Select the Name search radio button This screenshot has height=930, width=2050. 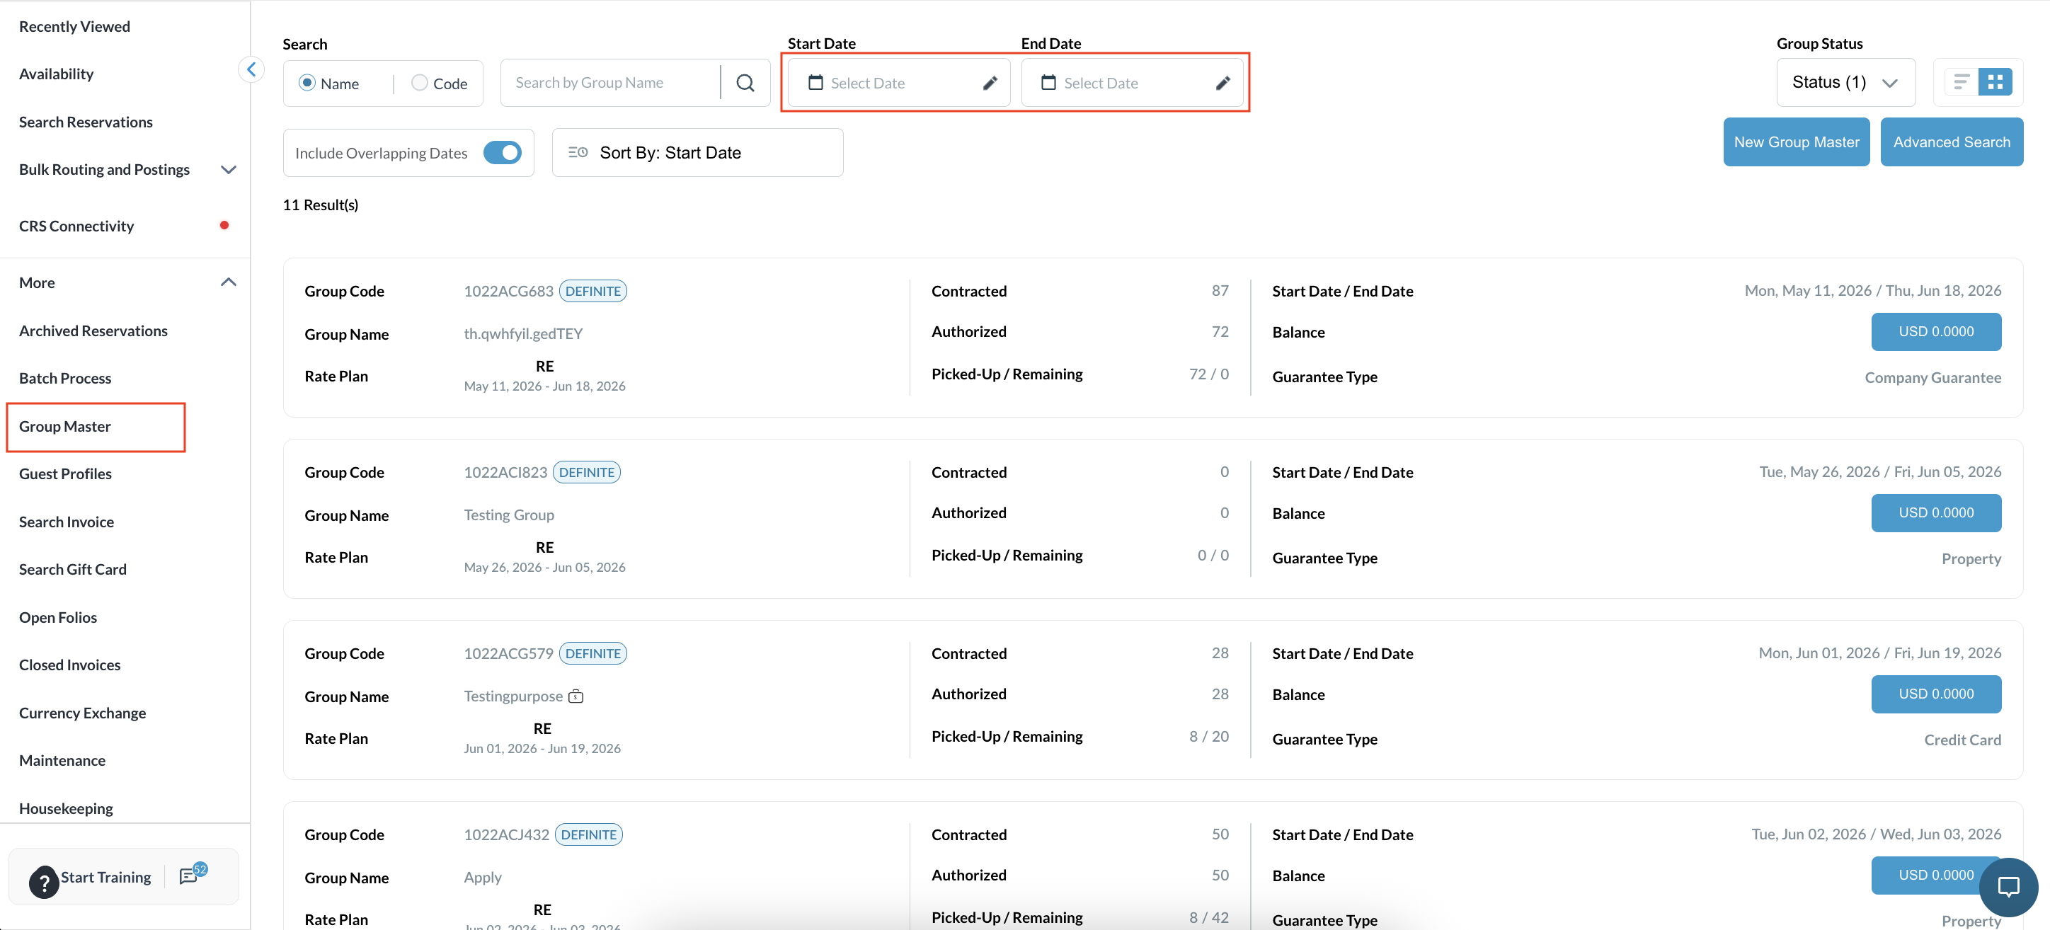[307, 83]
